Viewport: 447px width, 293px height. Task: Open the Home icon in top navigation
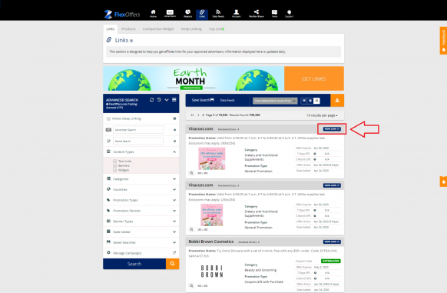[153, 13]
